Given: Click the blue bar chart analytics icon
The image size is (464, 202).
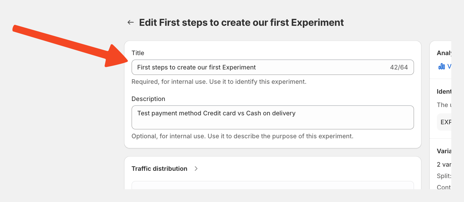Looking at the screenshot, I should (442, 66).
